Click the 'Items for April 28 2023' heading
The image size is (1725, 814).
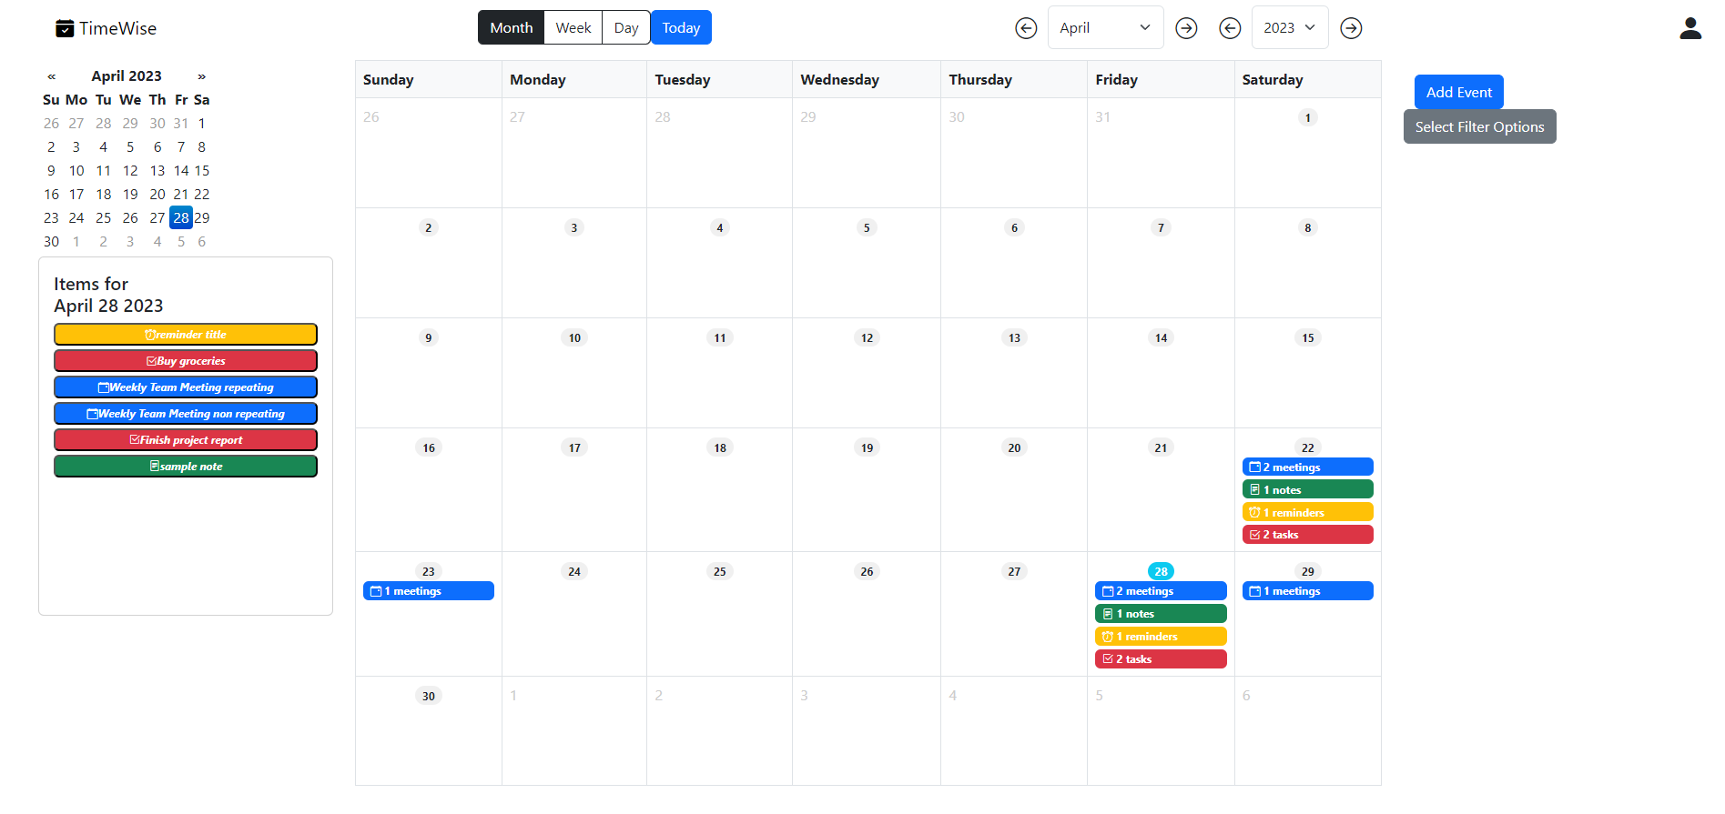click(108, 295)
